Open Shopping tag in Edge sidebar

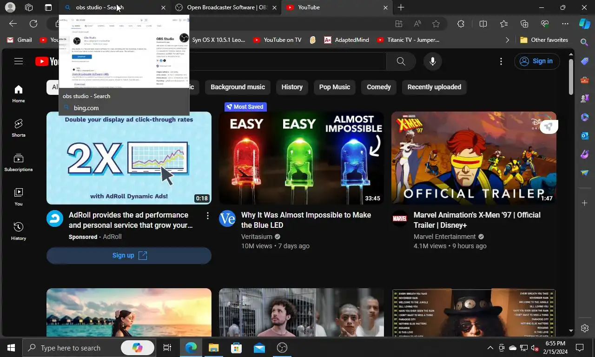click(585, 61)
